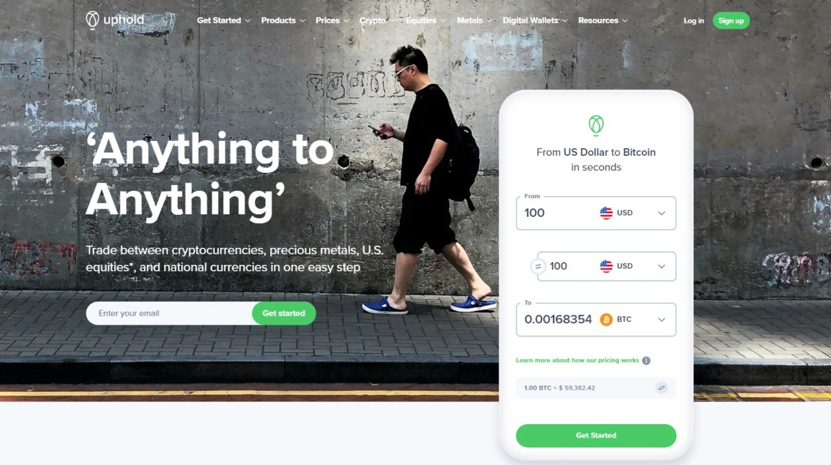This screenshot has width=831, height=465.
Task: Open the Digital Wallets menu
Action: coord(535,21)
